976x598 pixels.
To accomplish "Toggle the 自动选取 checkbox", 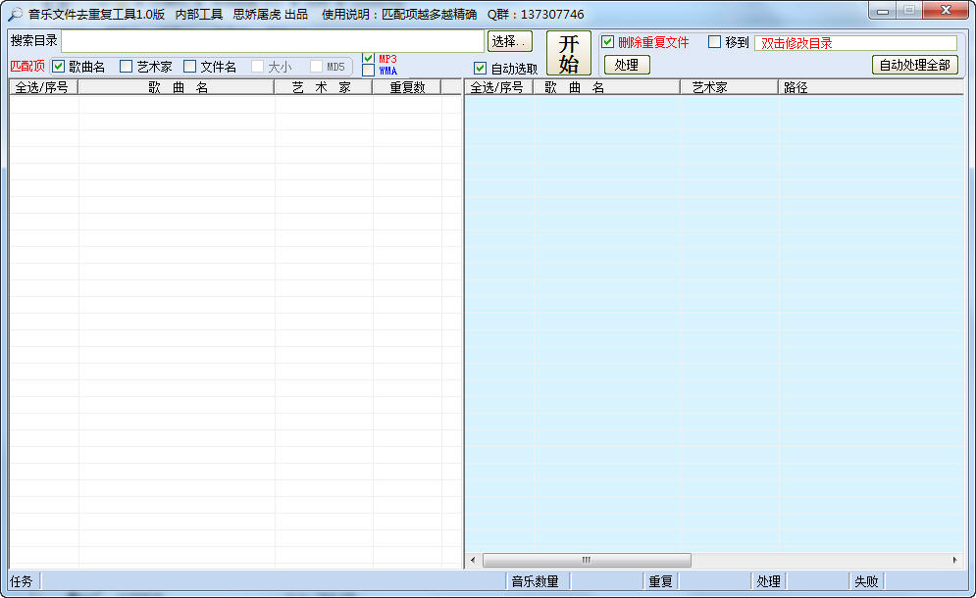I will (x=480, y=68).
